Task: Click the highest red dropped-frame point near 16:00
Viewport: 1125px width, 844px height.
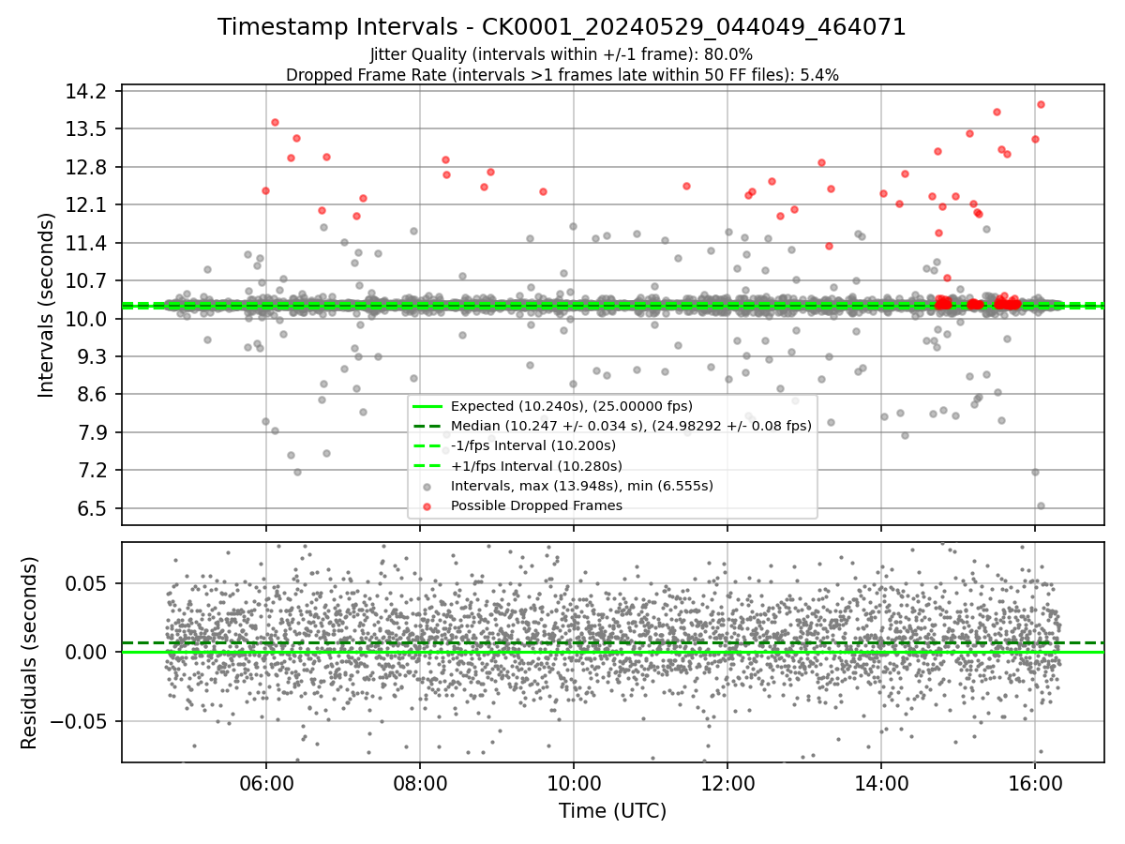Action: tap(1041, 104)
